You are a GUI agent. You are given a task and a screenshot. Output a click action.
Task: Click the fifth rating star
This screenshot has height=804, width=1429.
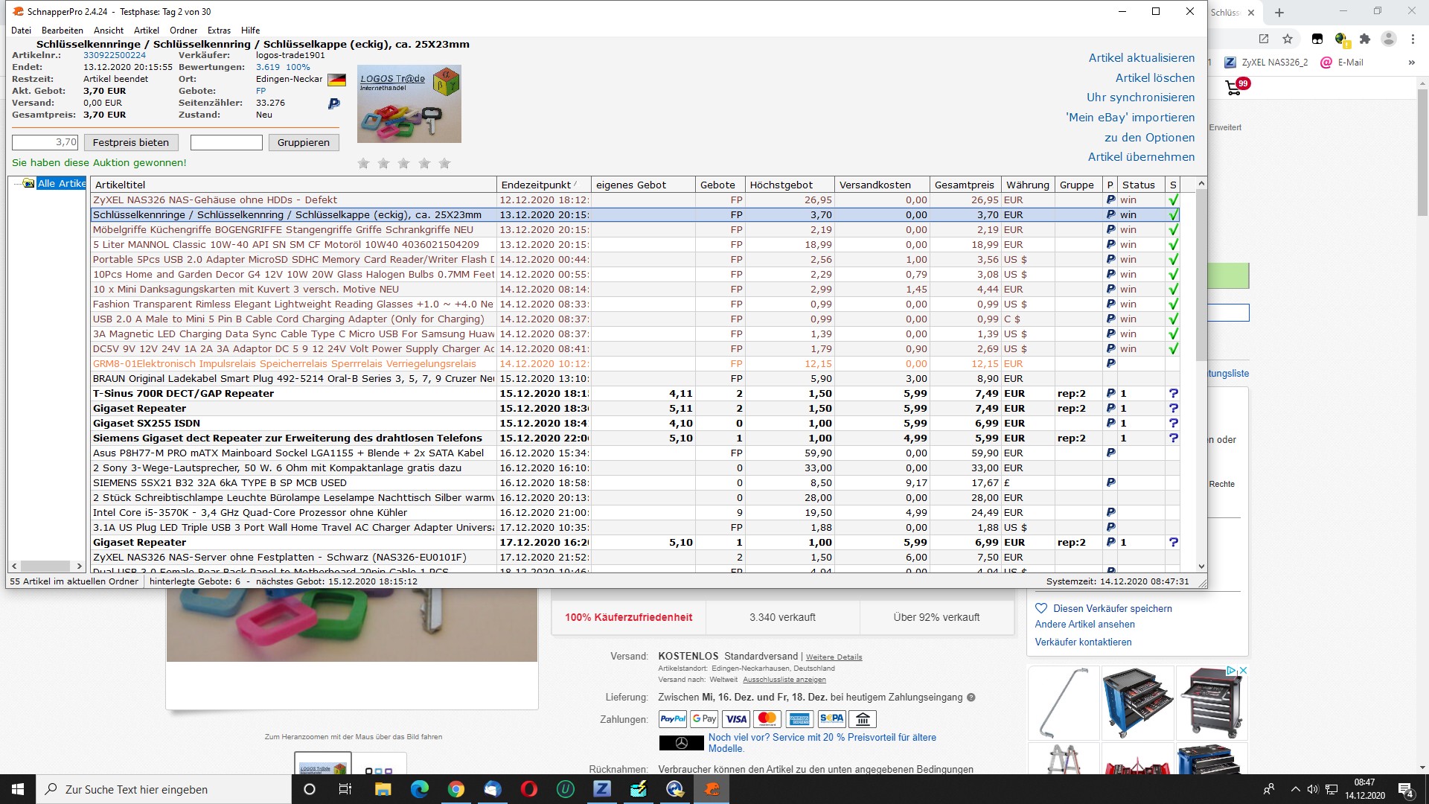[444, 163]
